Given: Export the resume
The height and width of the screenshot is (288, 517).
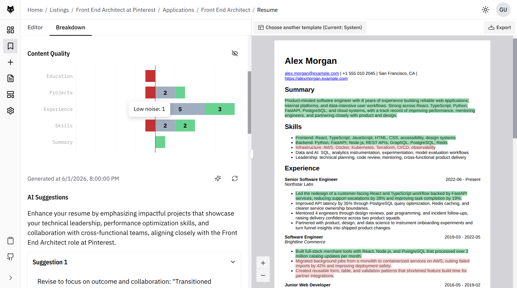Looking at the screenshot, I should (x=499, y=27).
